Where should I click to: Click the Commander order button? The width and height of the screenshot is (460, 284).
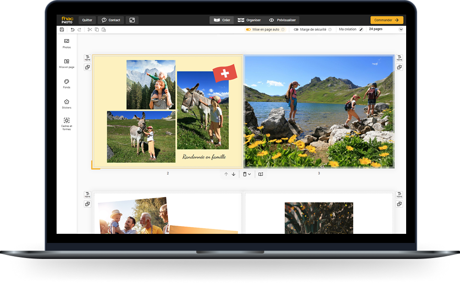[387, 20]
